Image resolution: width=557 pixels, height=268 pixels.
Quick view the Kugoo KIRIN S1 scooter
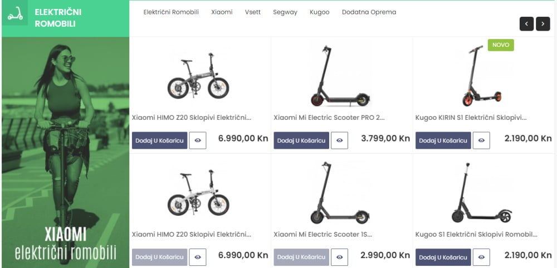tap(481, 140)
